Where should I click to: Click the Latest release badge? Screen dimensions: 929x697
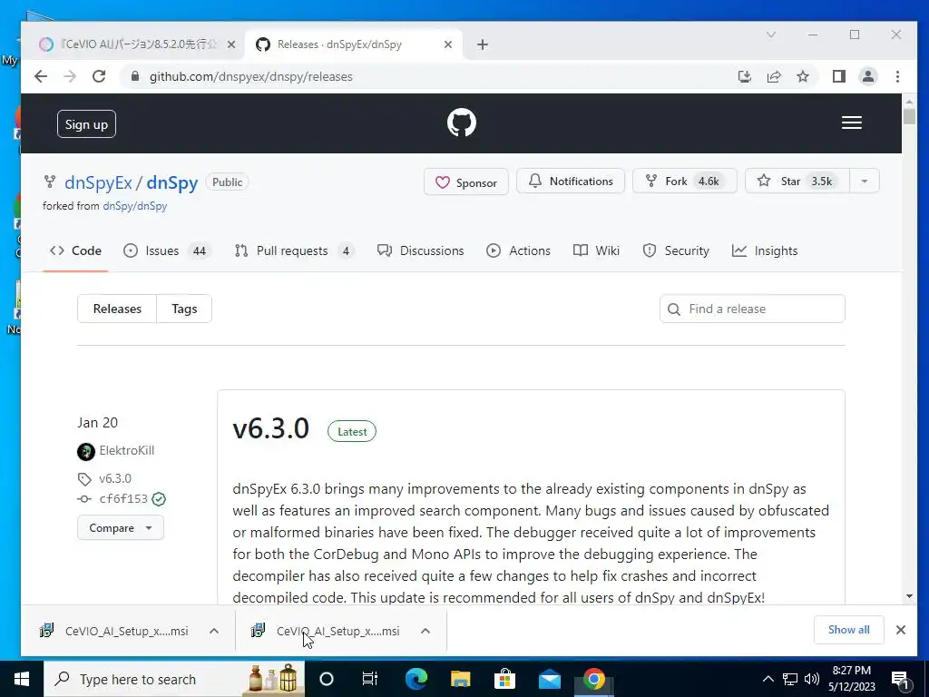[x=352, y=431]
